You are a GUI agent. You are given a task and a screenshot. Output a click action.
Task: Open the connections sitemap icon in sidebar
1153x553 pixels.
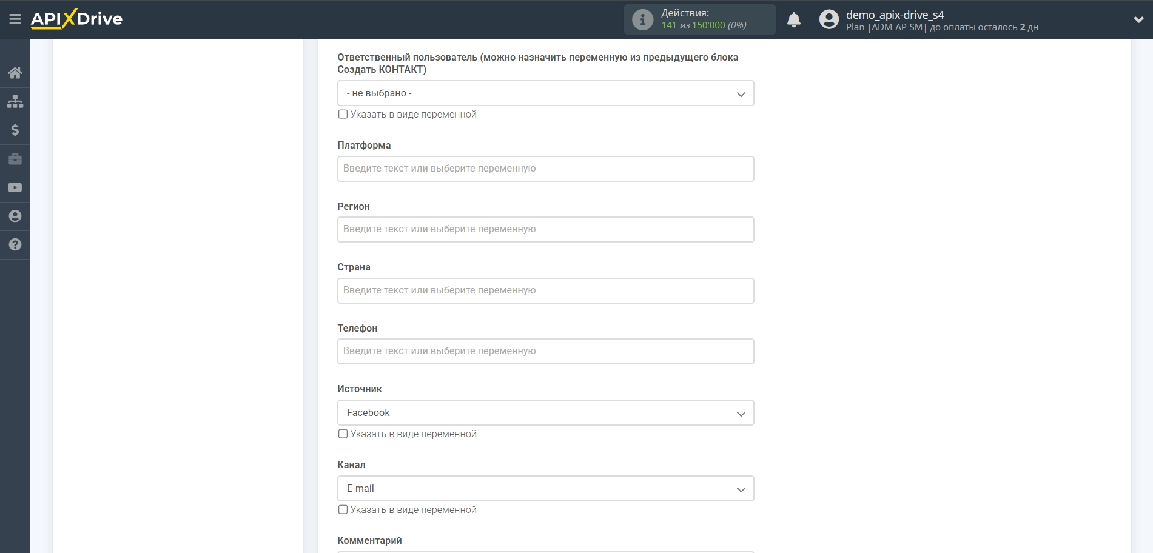click(x=15, y=101)
